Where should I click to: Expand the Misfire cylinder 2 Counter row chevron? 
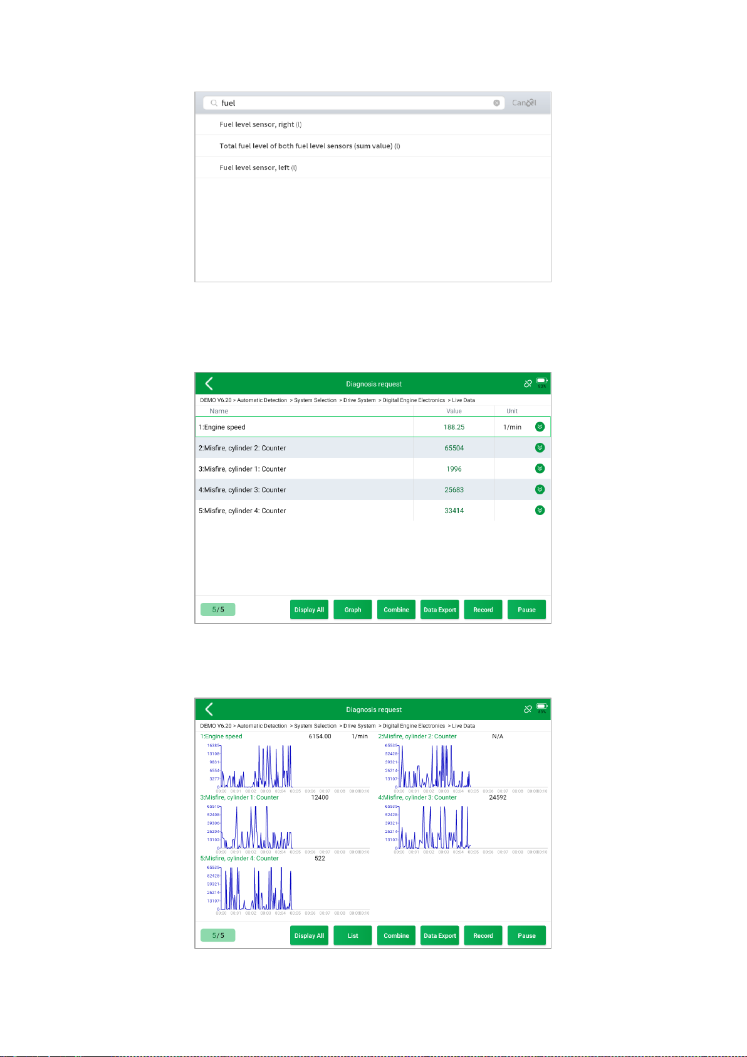[540, 448]
